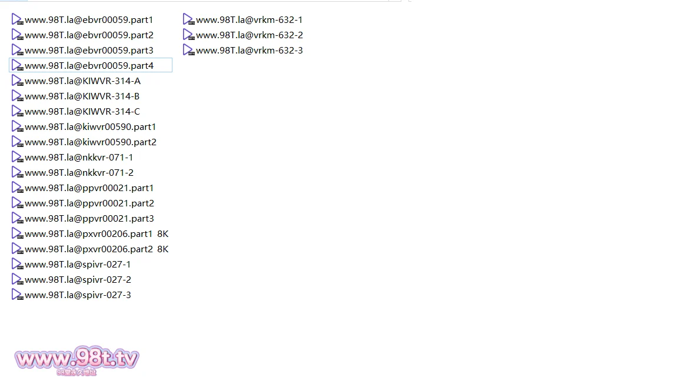Click the file icon beside pxvr00206.part1 8K

[x=17, y=234]
